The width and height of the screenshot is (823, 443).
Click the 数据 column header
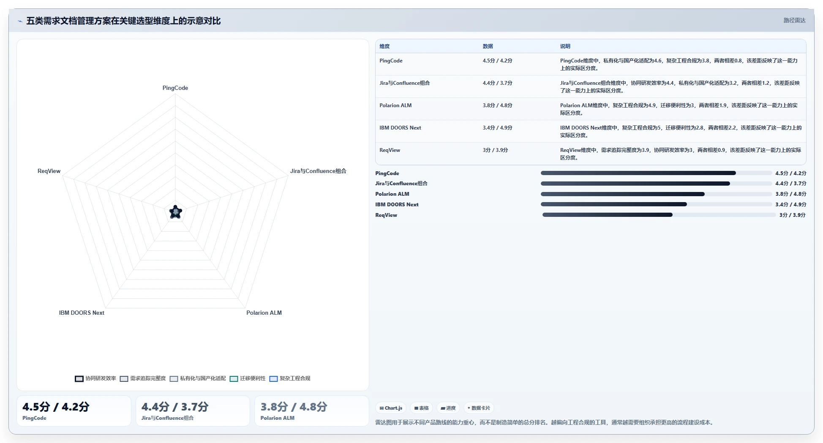(488, 46)
